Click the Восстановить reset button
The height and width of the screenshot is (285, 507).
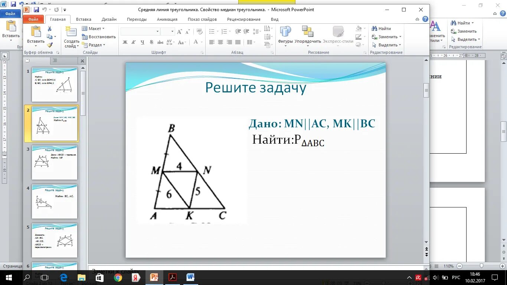point(99,37)
